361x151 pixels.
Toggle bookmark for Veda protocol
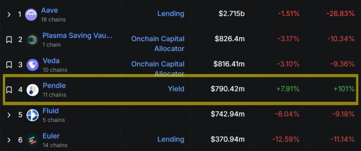point(9,65)
